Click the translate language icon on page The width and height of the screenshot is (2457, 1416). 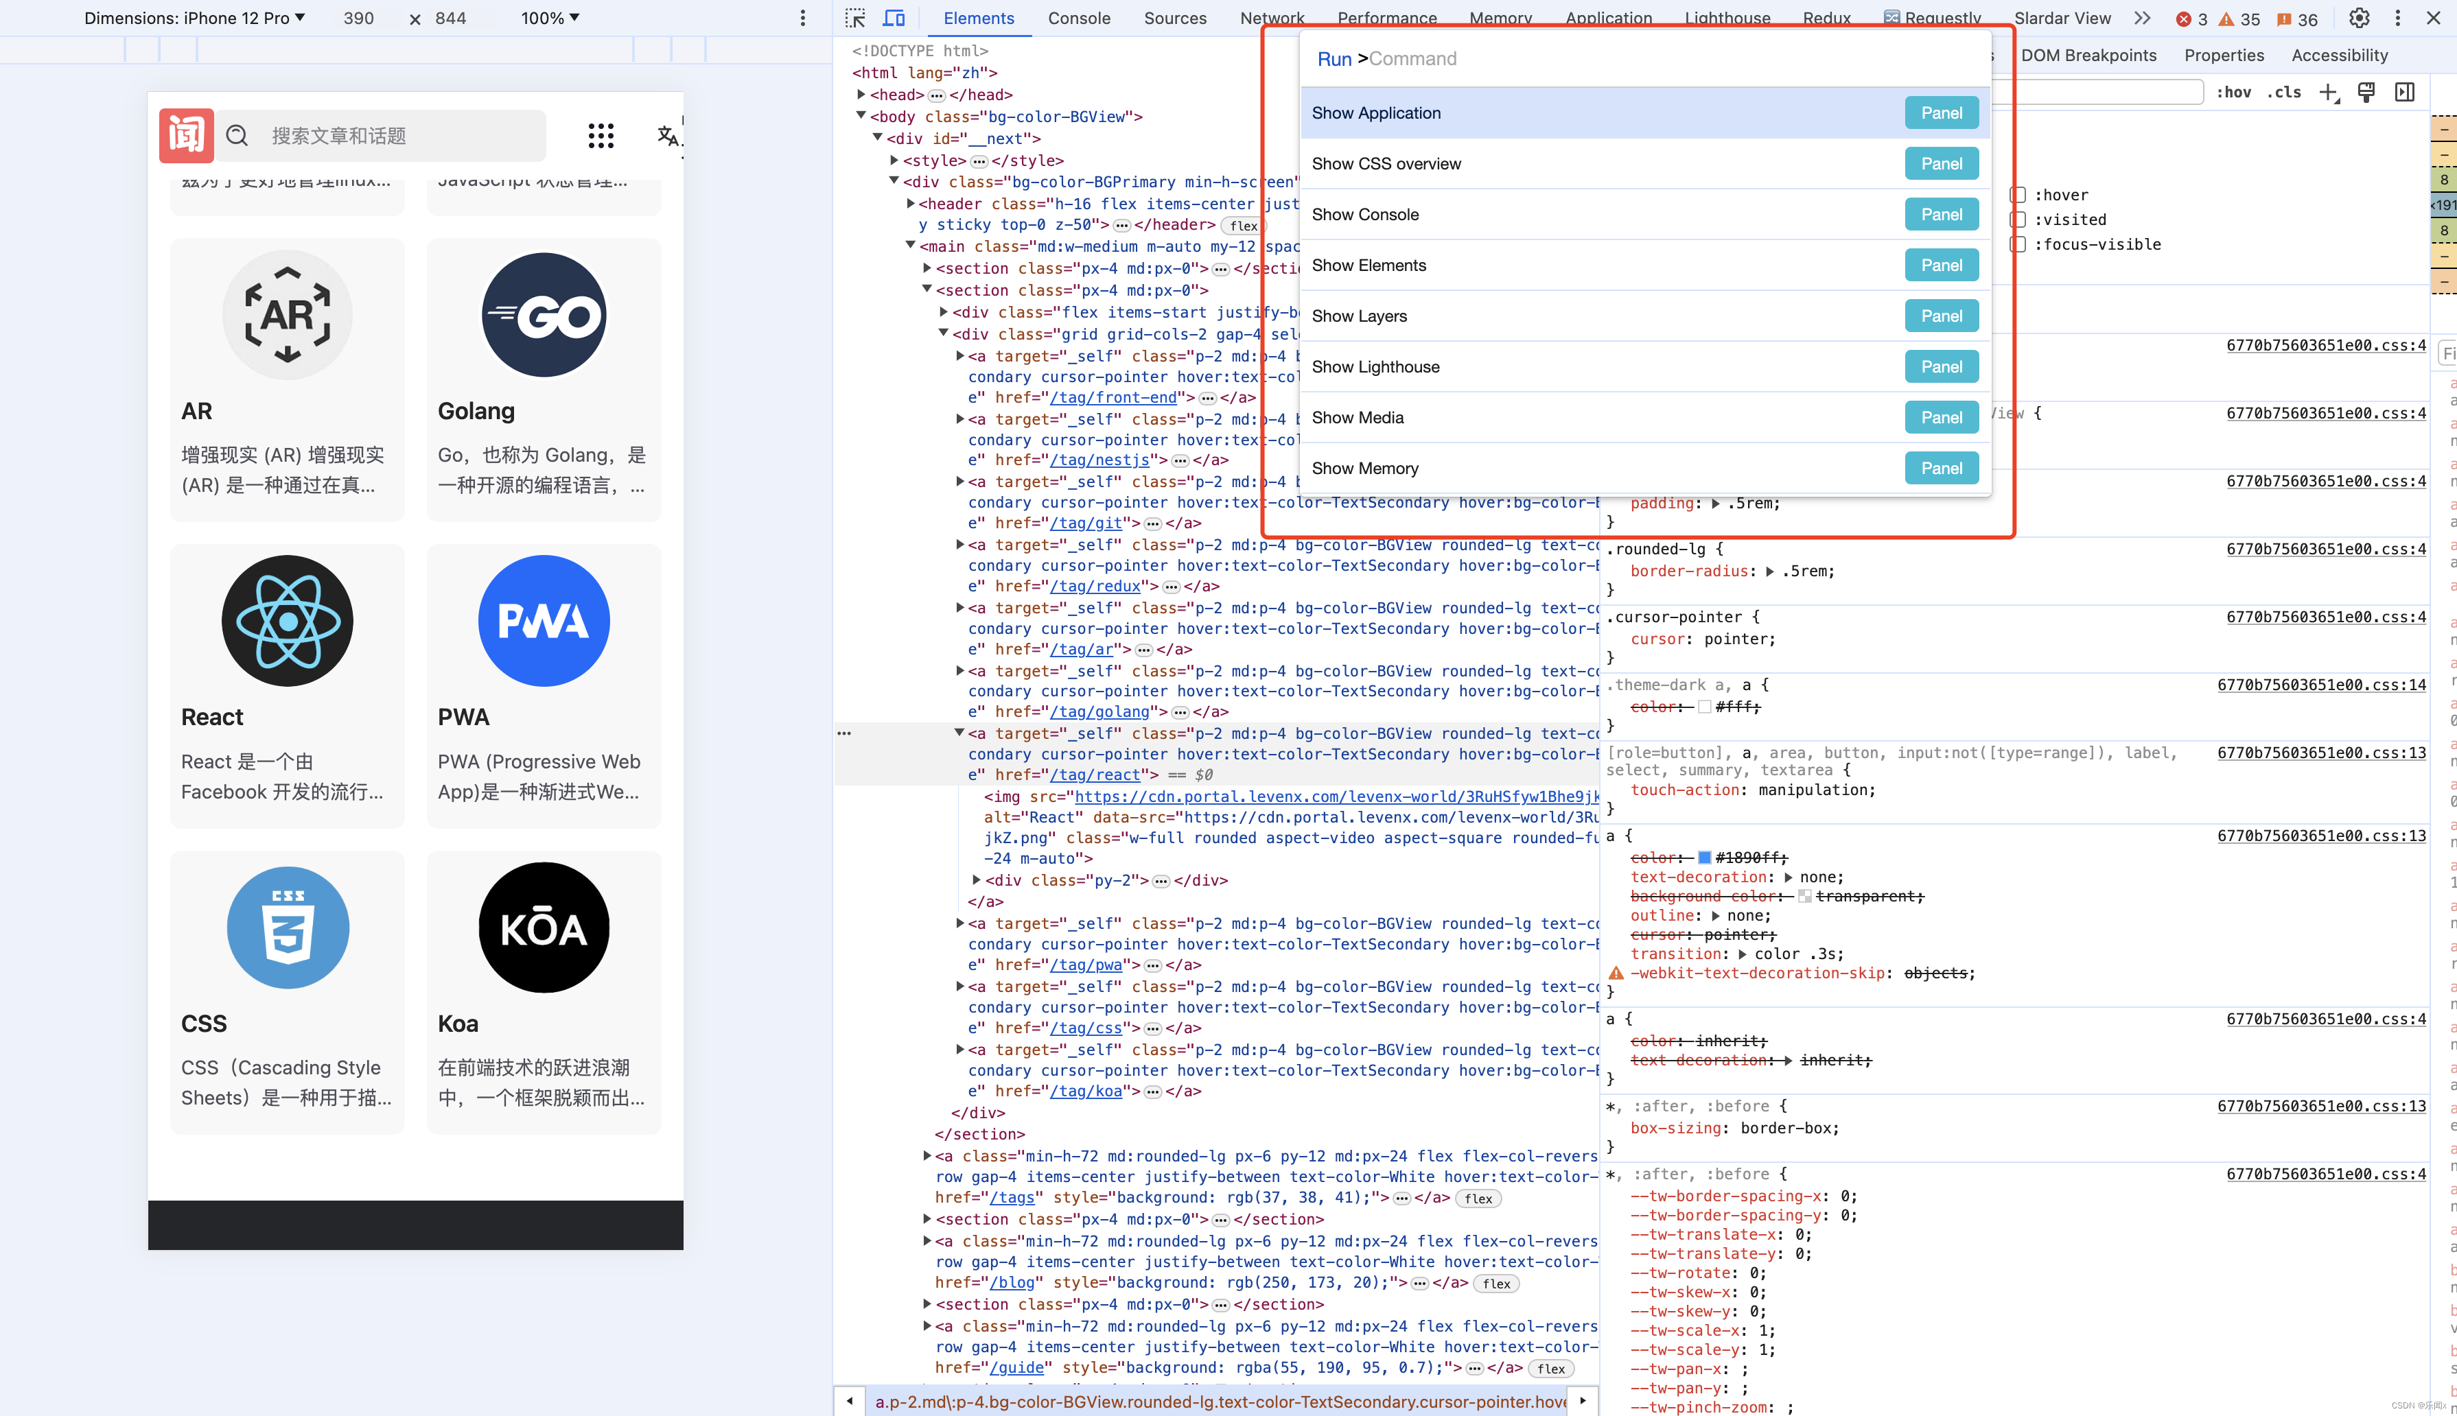668,135
